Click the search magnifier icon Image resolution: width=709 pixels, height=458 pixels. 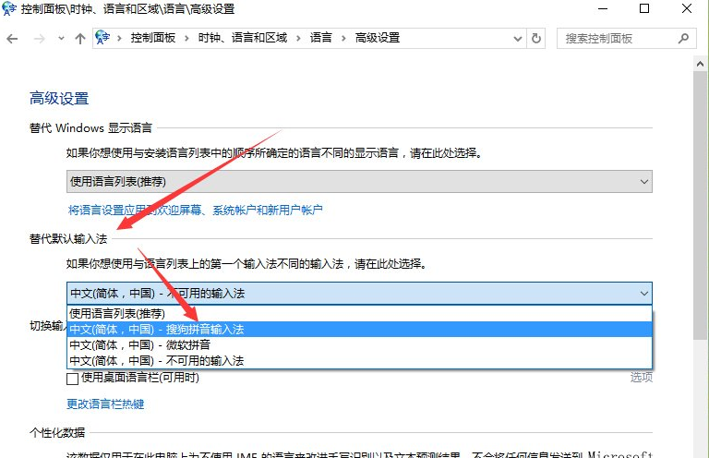pyautogui.click(x=683, y=39)
